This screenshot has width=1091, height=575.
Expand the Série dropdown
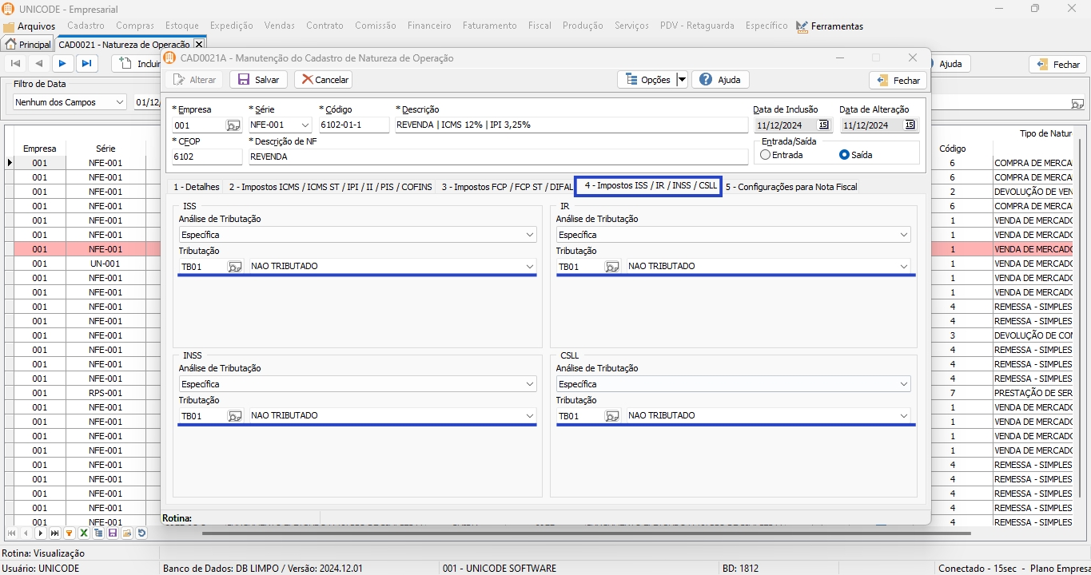pos(305,125)
